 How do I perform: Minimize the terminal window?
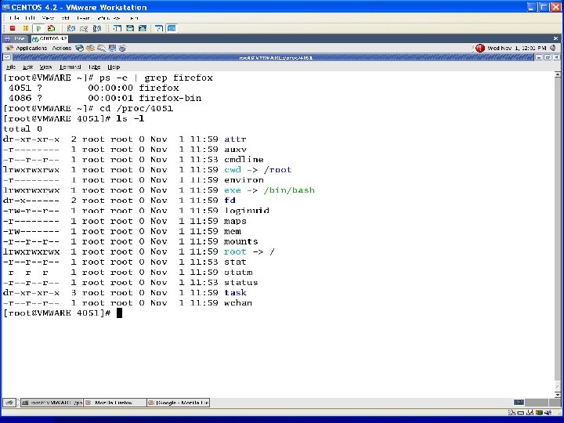point(539,57)
